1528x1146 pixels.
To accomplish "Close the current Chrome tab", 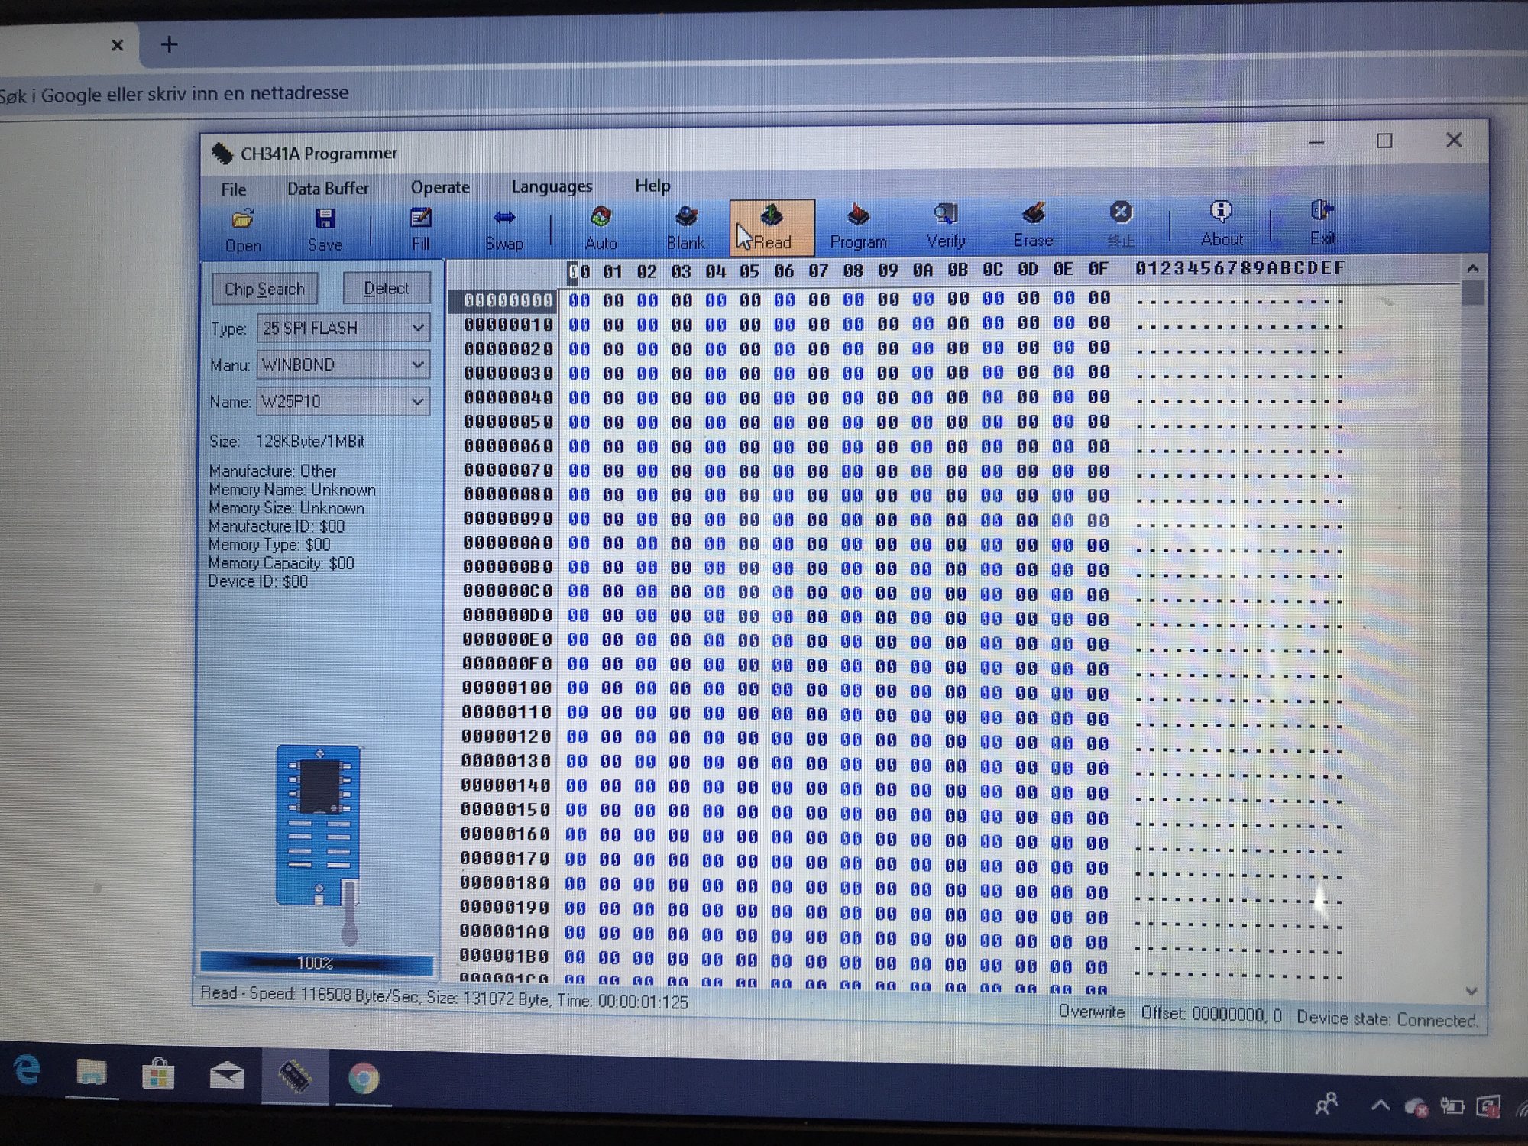I will click(117, 45).
